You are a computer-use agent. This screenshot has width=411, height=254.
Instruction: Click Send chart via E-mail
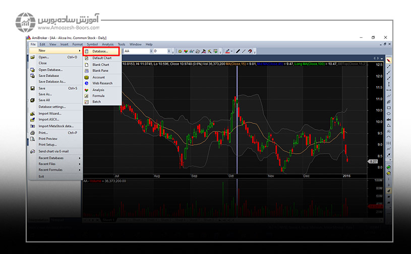click(x=53, y=151)
